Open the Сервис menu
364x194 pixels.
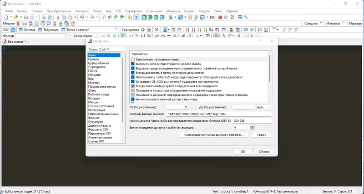click(x=189, y=11)
